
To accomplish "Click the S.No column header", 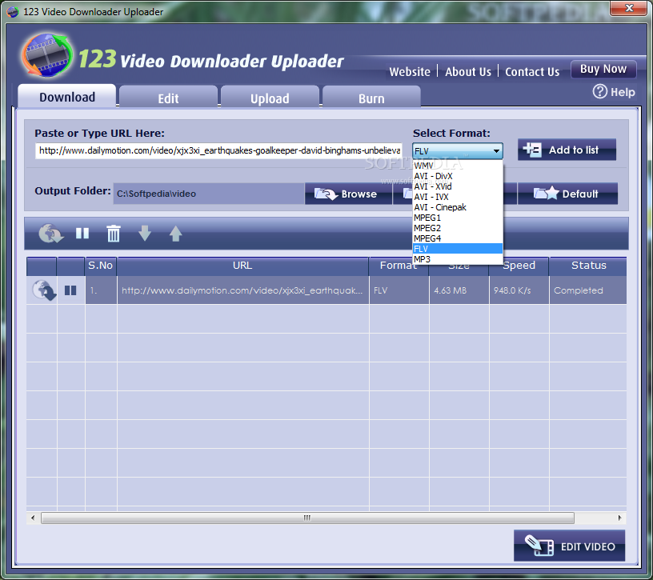I will coord(100,266).
